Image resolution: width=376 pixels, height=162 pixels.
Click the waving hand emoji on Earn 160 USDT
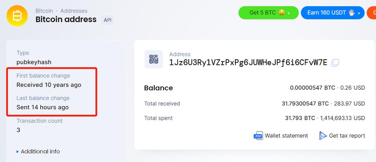click(x=352, y=13)
